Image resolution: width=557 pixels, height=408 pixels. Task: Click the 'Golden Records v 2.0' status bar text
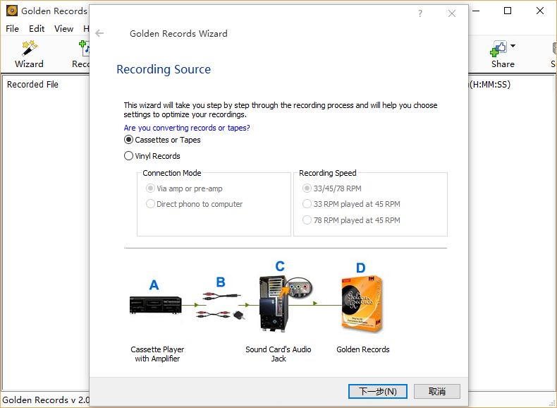pos(45,400)
